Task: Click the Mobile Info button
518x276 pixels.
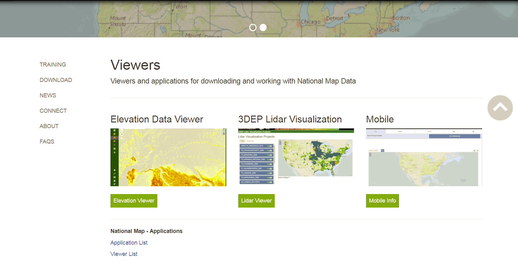Action: pos(382,201)
